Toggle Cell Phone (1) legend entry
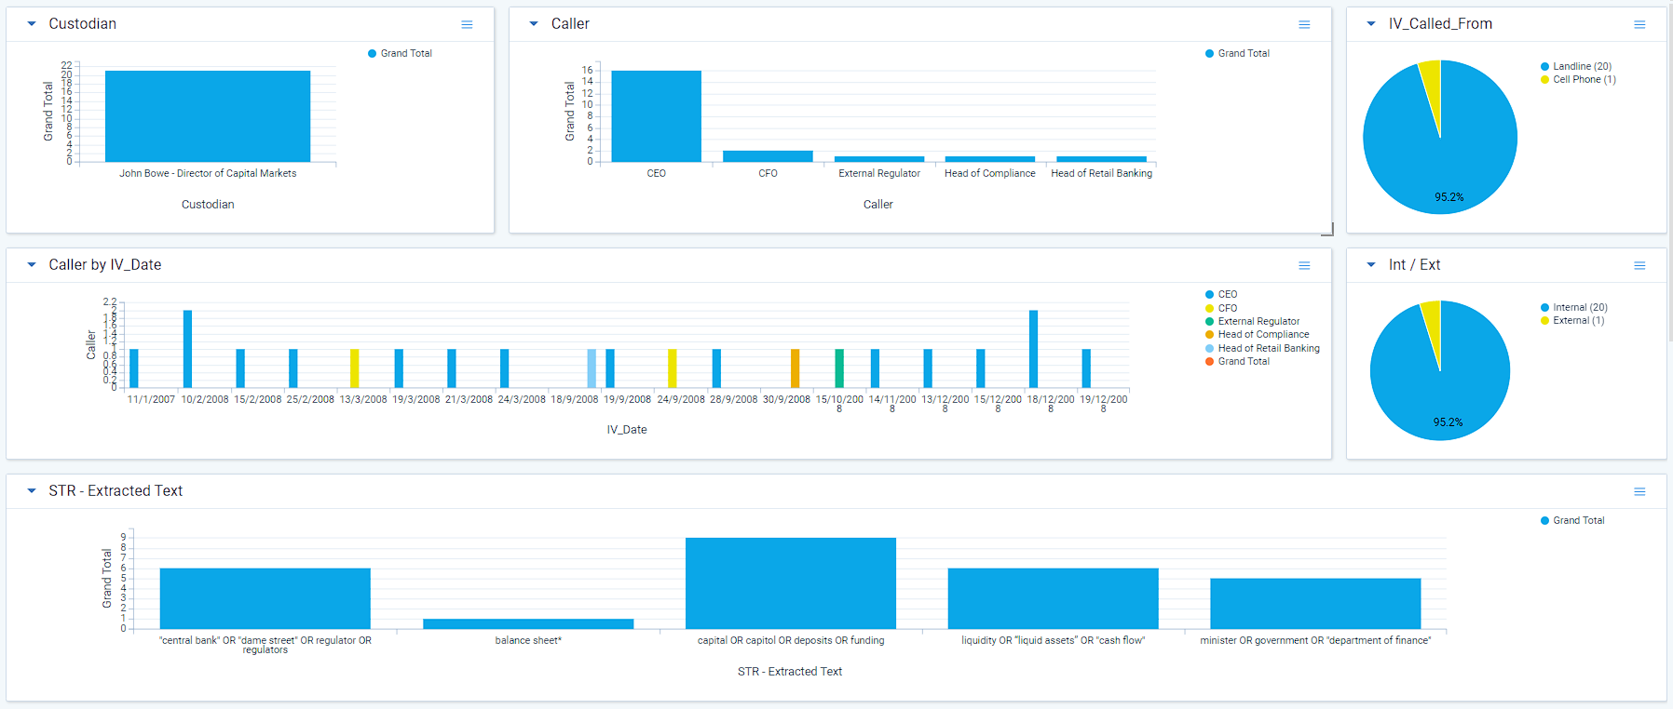 (1584, 80)
